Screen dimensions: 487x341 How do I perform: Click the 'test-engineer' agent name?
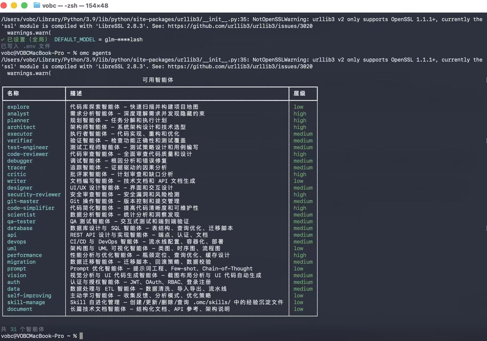28,147
